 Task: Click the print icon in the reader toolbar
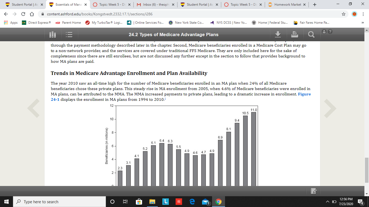click(x=295, y=34)
